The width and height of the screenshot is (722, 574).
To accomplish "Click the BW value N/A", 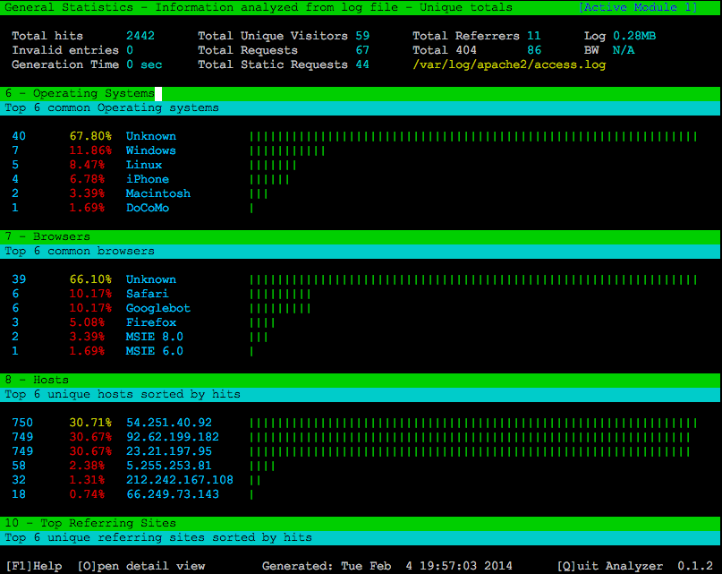I will (x=624, y=50).
